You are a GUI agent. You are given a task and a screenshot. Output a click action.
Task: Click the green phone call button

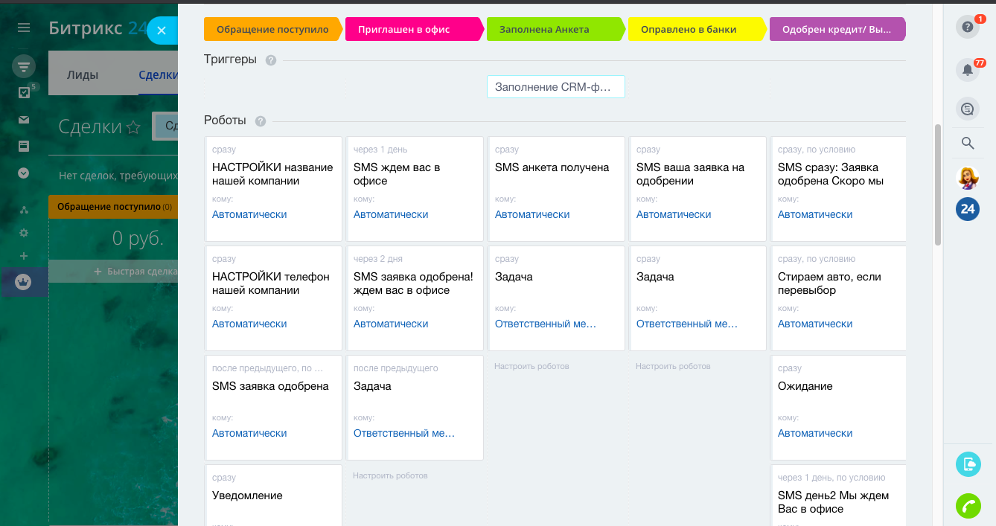coord(968,506)
